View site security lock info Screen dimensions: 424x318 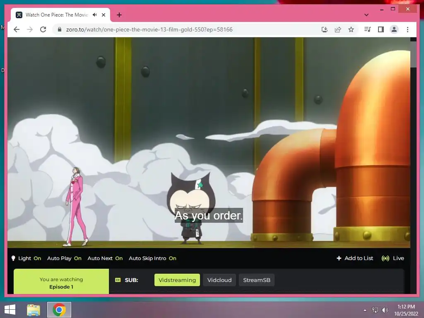coord(60,29)
